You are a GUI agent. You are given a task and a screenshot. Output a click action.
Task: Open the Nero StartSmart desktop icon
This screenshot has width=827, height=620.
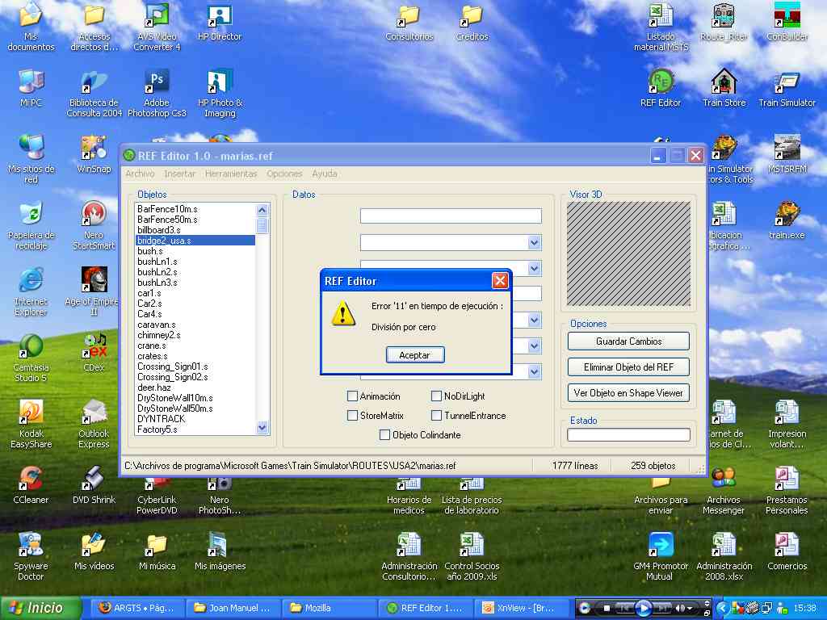pyautogui.click(x=94, y=215)
